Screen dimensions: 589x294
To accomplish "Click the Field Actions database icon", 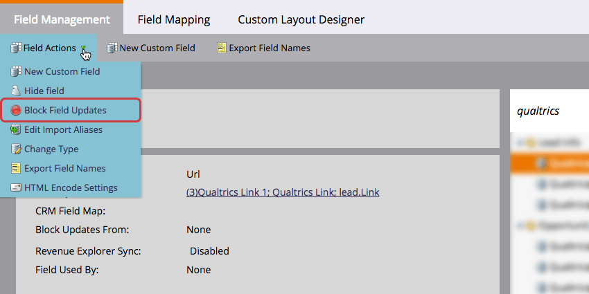I will point(16,48).
